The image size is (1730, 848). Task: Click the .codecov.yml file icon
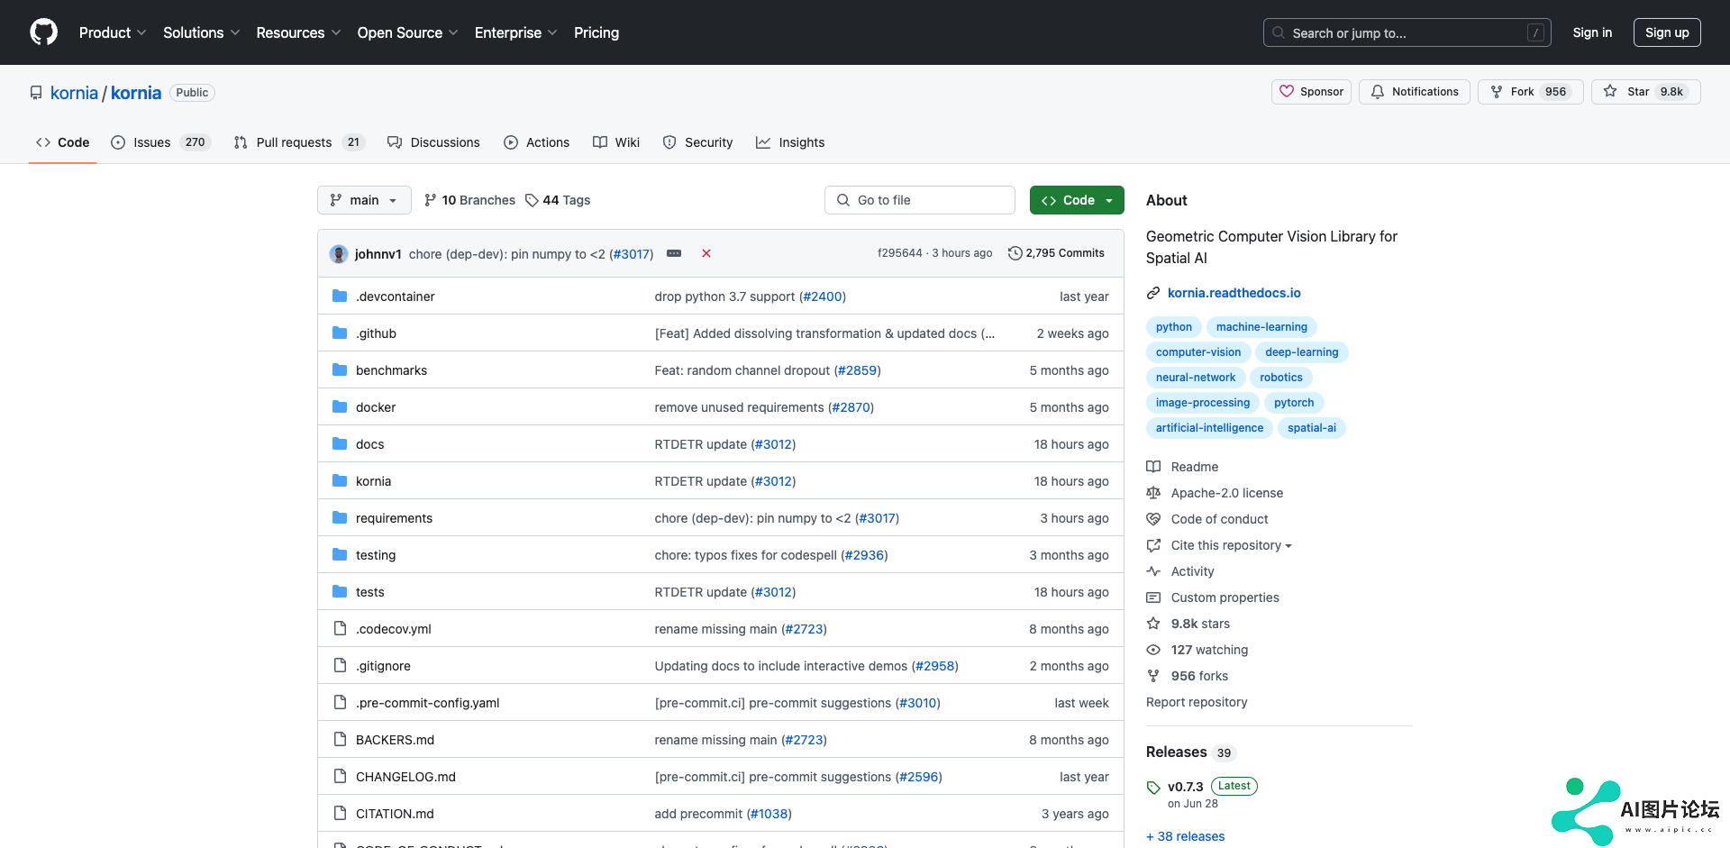340,628
